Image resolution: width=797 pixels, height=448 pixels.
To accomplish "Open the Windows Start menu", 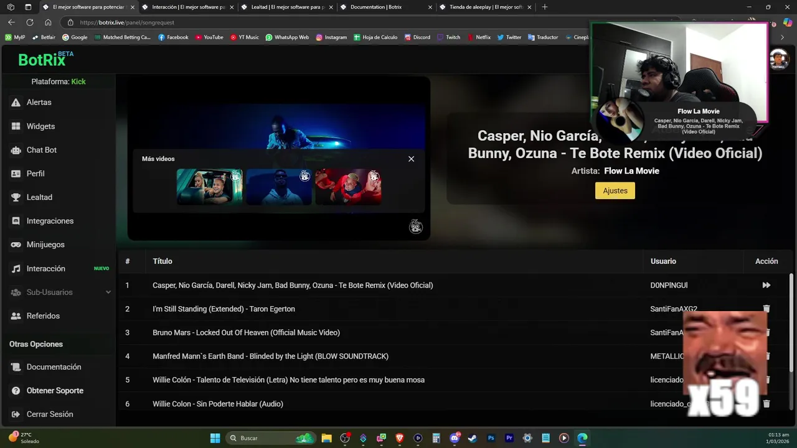I will [215, 438].
